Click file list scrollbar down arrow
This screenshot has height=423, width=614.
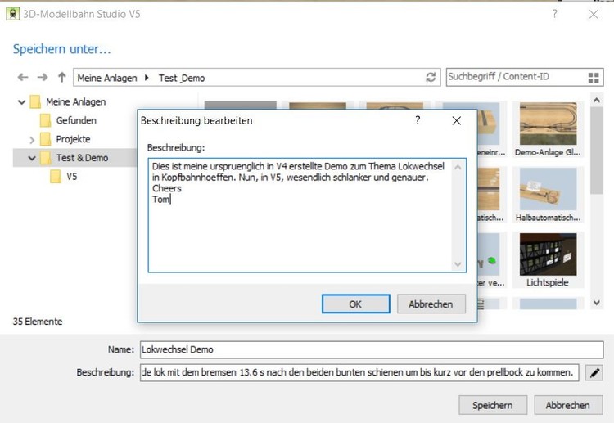point(596,303)
